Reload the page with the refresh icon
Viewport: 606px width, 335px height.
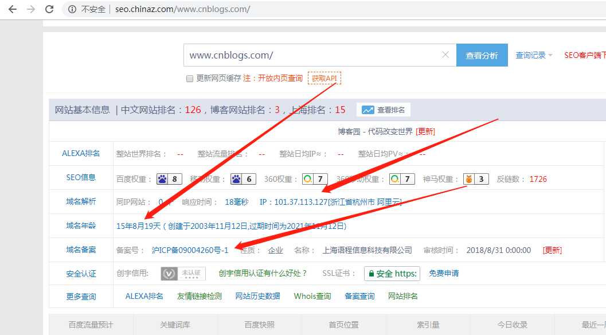(x=49, y=9)
